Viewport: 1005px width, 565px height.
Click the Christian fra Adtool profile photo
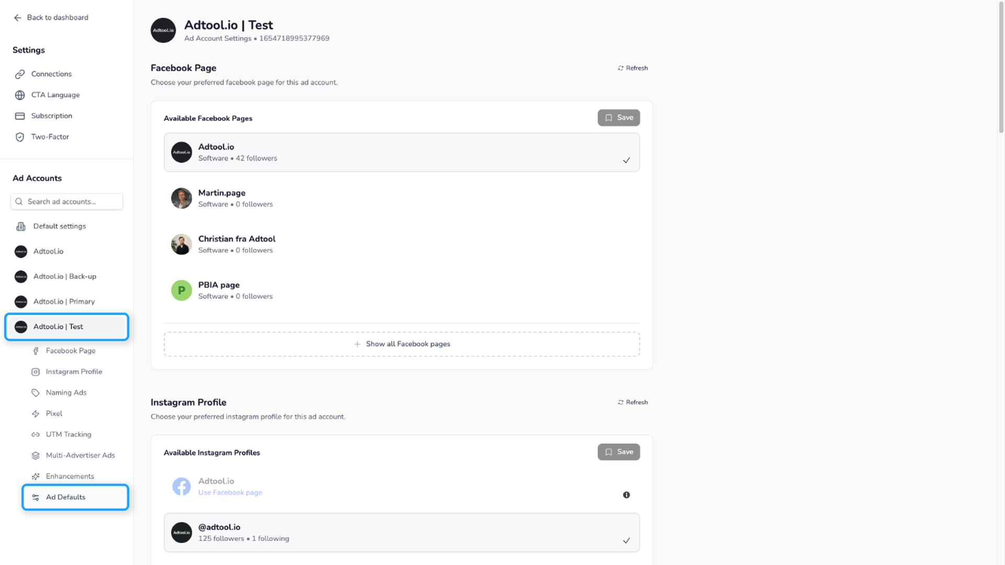(182, 244)
